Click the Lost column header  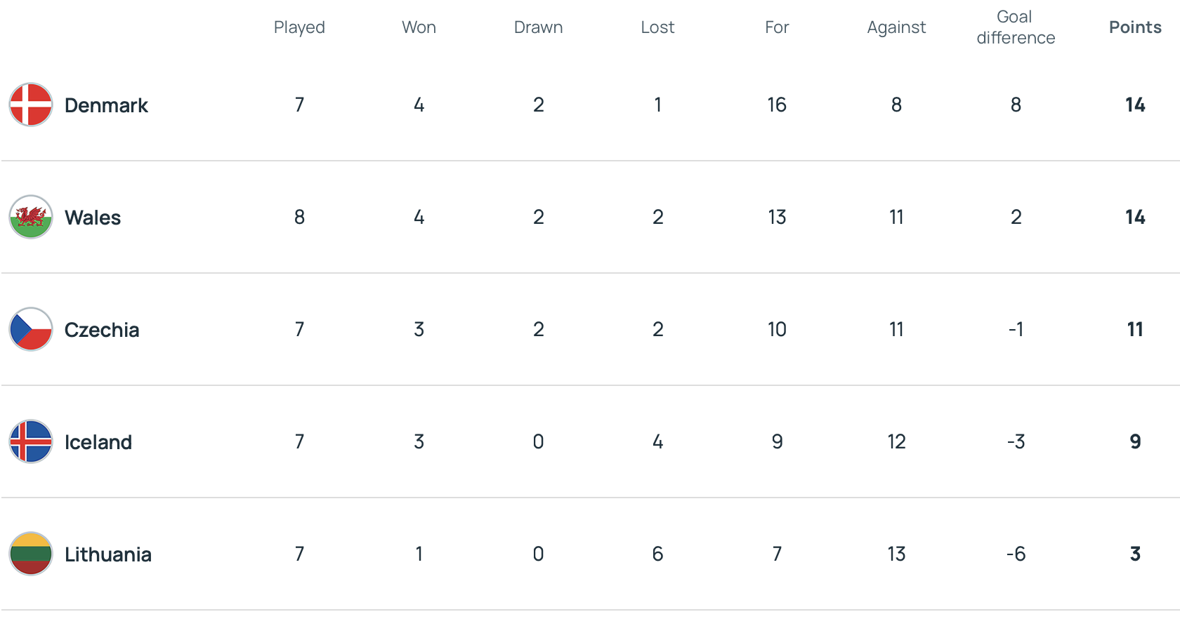[657, 27]
